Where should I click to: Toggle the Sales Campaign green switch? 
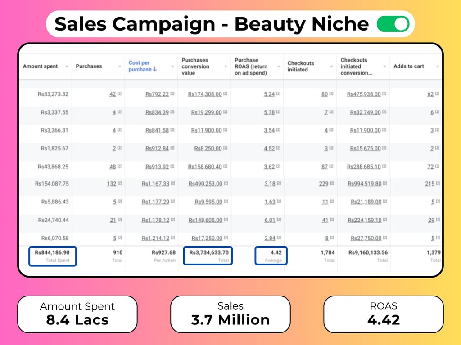[393, 24]
